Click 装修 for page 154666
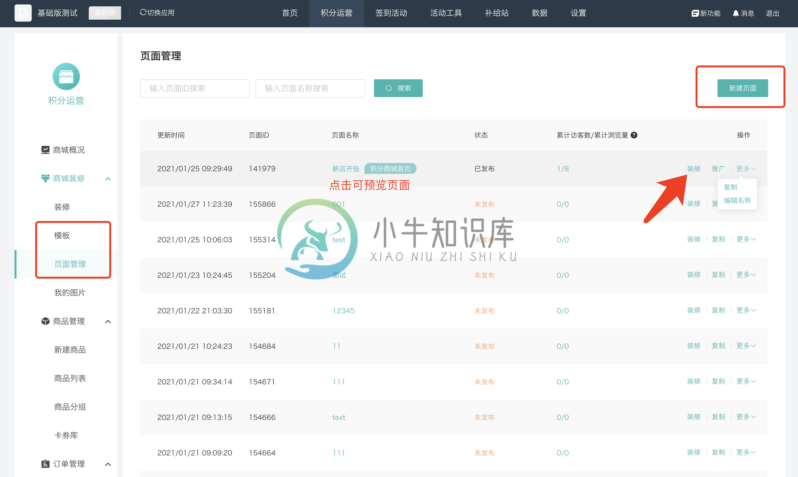798x477 pixels. click(x=694, y=416)
